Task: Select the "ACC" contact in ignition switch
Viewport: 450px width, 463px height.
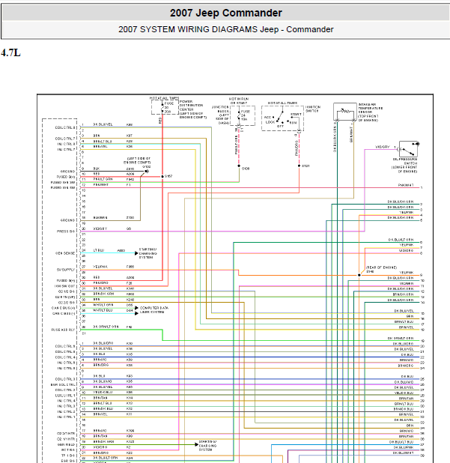Action: 267,117
